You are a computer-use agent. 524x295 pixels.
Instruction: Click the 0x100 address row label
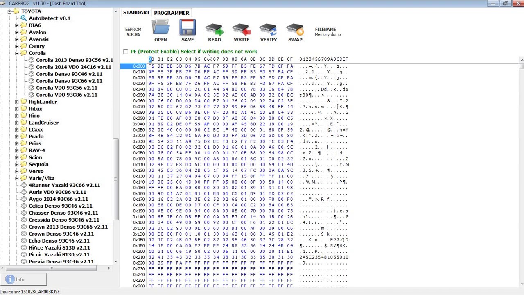[x=139, y=159]
